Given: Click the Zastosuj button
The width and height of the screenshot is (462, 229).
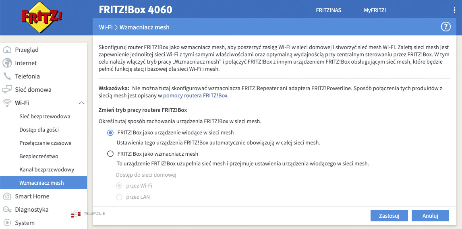Looking at the screenshot, I should tap(389, 216).
